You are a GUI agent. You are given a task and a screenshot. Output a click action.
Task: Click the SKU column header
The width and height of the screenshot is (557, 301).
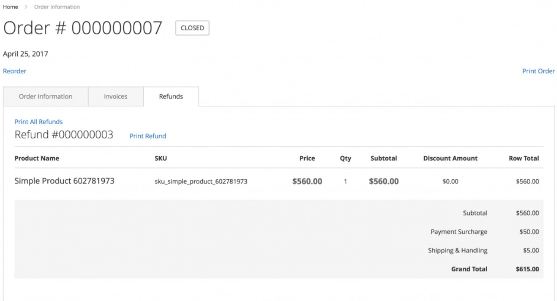coord(161,158)
